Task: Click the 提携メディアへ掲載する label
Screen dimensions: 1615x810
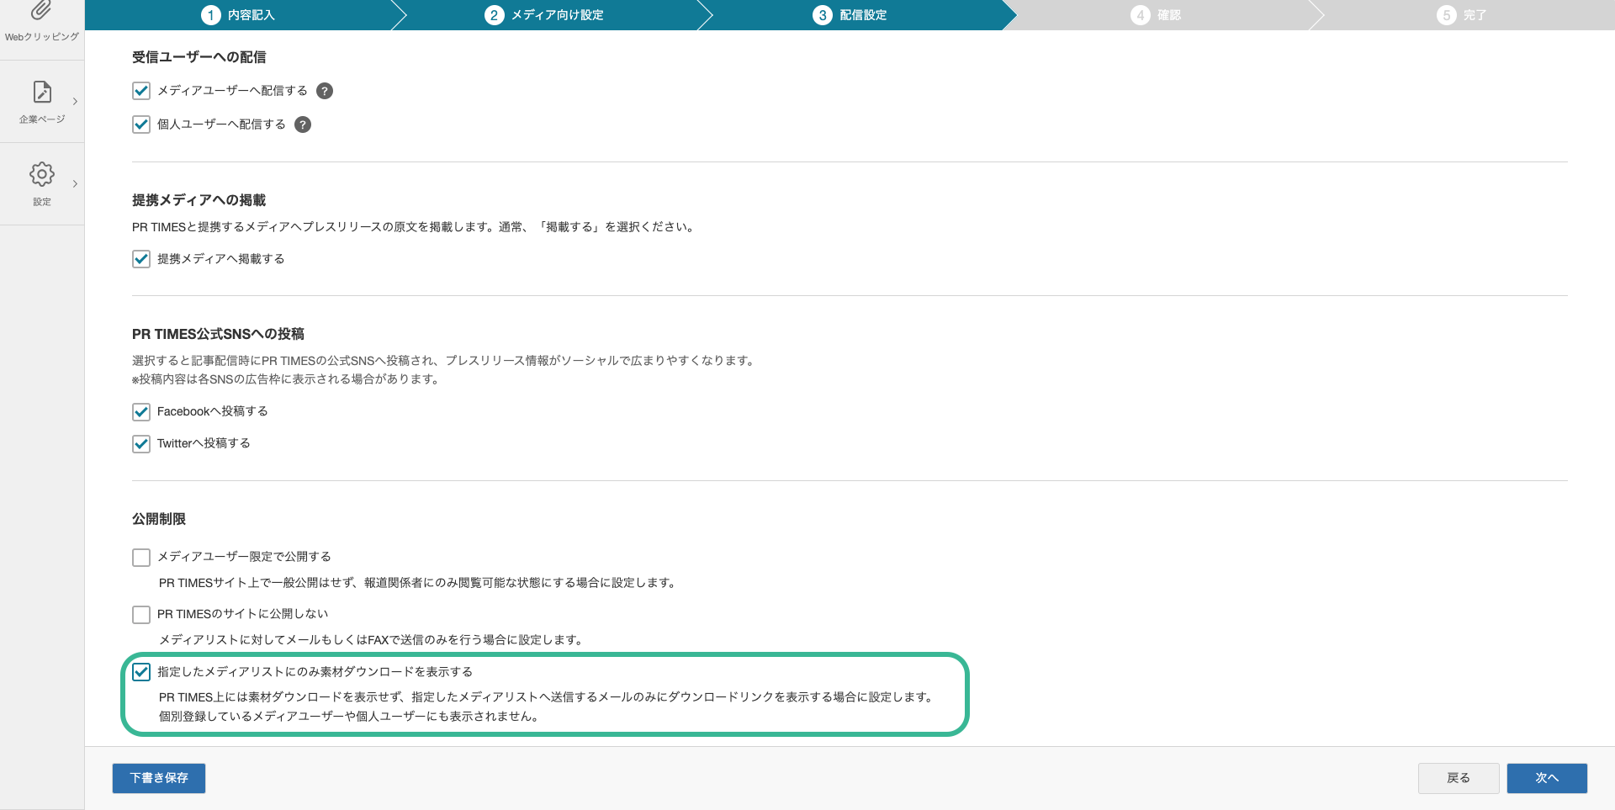Action: tap(221, 259)
